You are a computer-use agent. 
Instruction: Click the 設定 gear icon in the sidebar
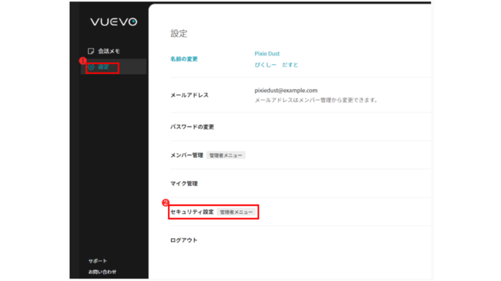point(91,67)
